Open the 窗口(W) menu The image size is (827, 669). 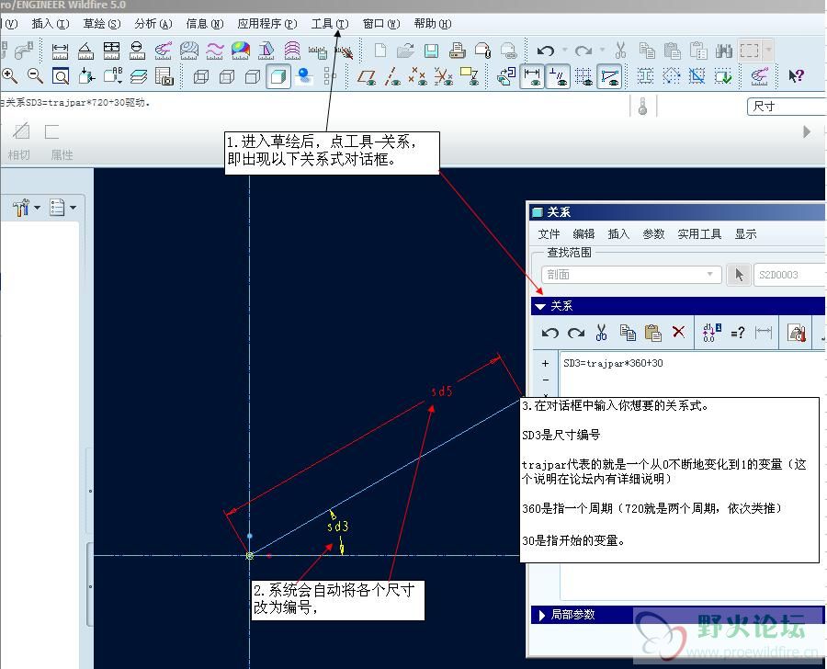[381, 24]
